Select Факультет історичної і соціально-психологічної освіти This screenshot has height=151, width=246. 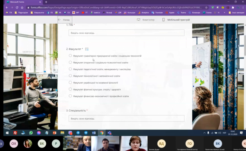[x=70, y=63]
